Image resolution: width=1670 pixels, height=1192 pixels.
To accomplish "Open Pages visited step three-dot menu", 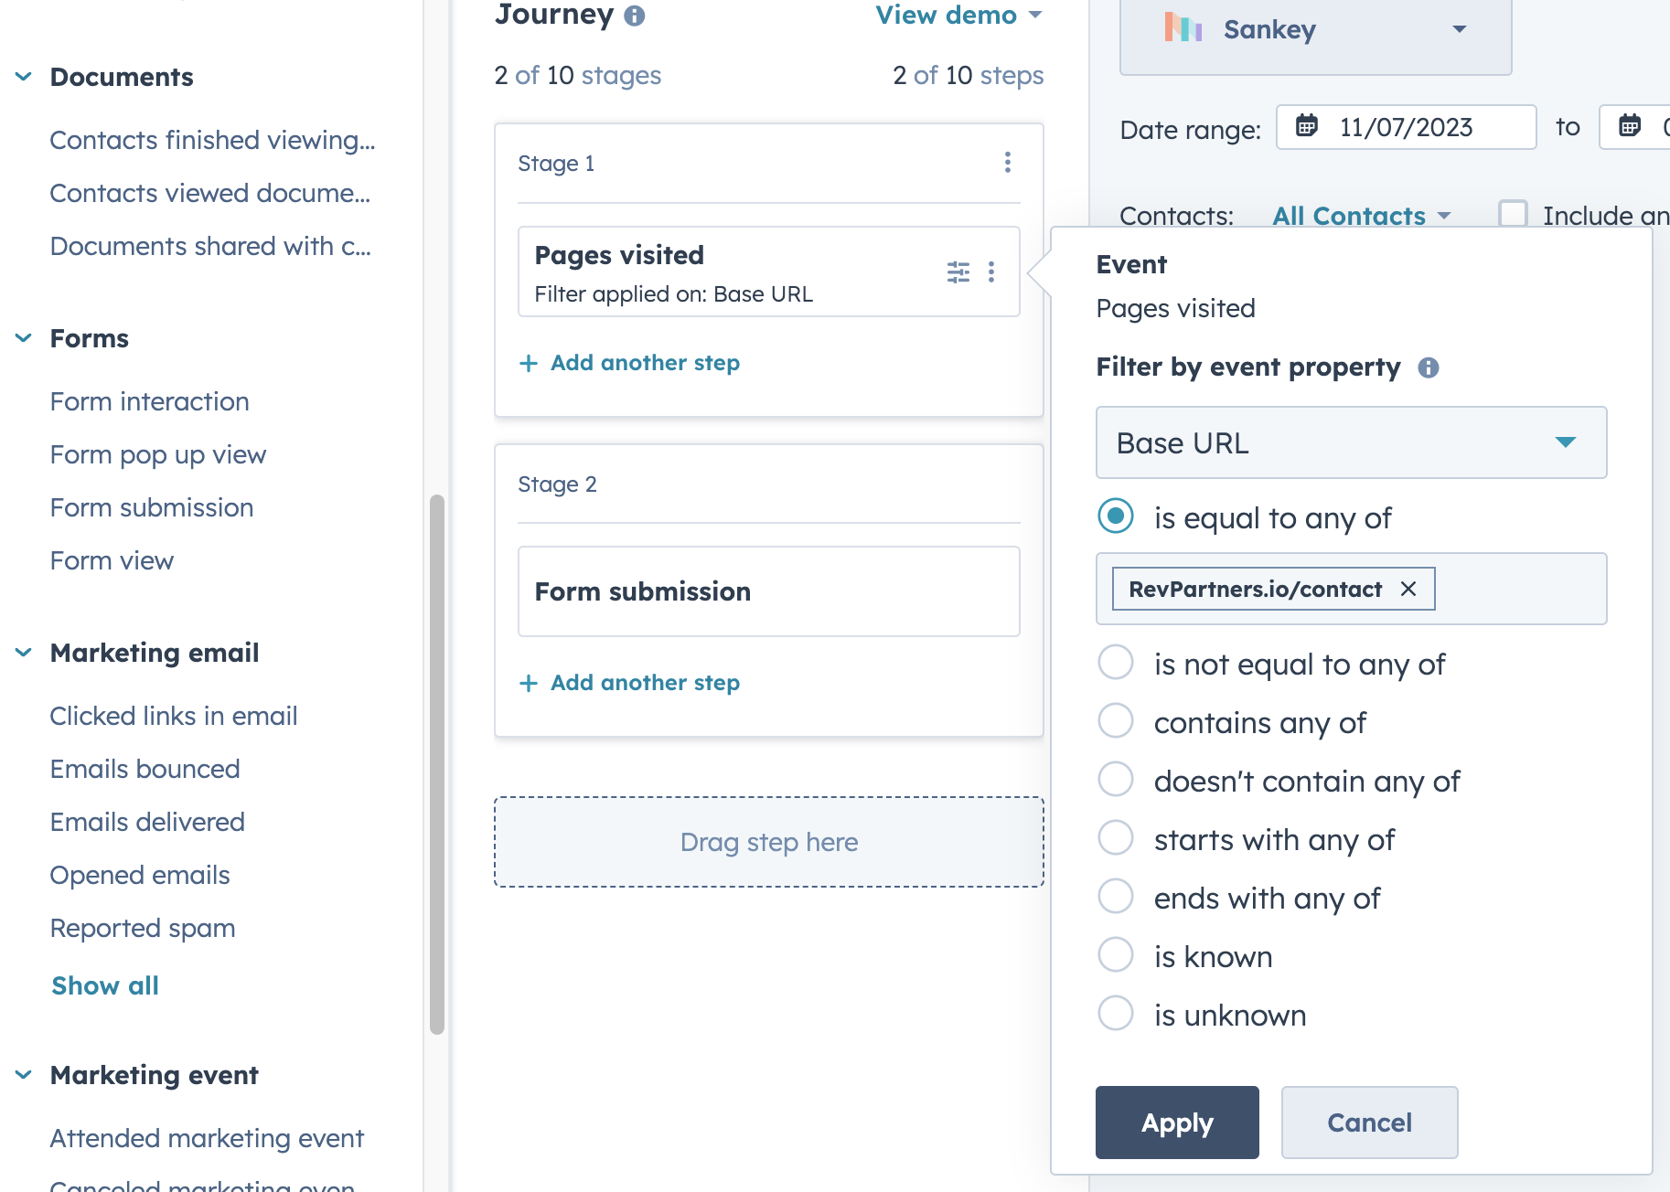I will click(x=991, y=271).
